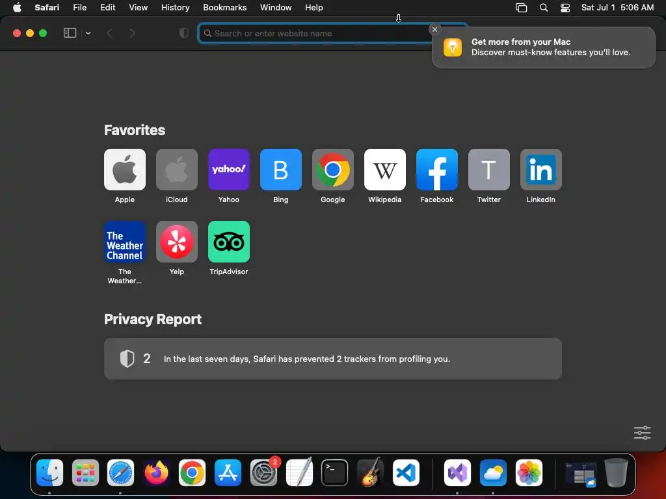The width and height of the screenshot is (666, 499).
Task: Open Launchpad from the Dock
Action: pos(85,472)
